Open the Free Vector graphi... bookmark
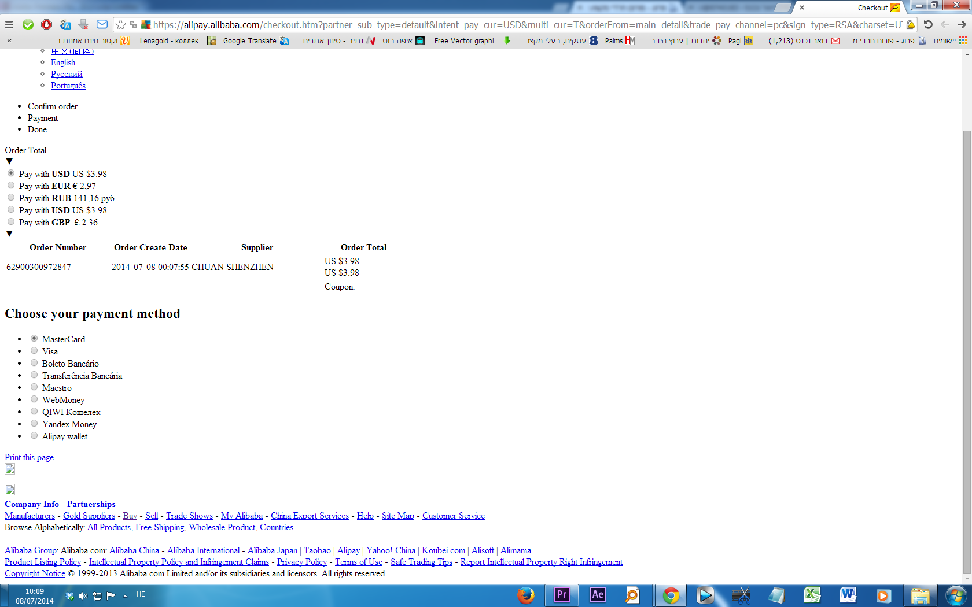This screenshot has height=607, width=972. click(473, 40)
